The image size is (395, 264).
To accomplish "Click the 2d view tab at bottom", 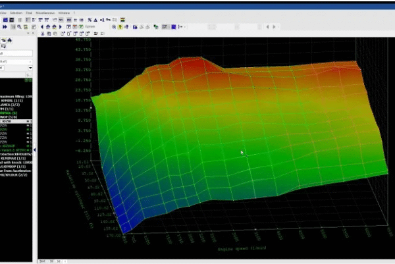I will pos(51,261).
